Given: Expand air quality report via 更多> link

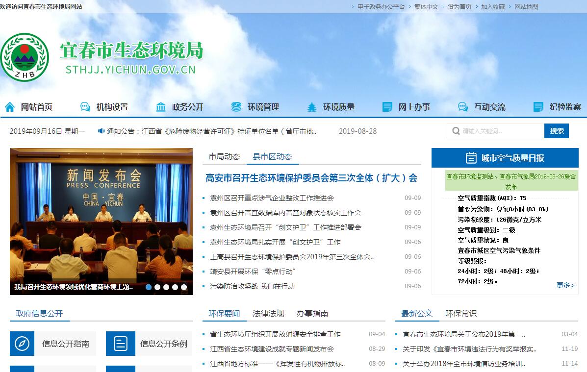Looking at the screenshot, I should (x=565, y=285).
